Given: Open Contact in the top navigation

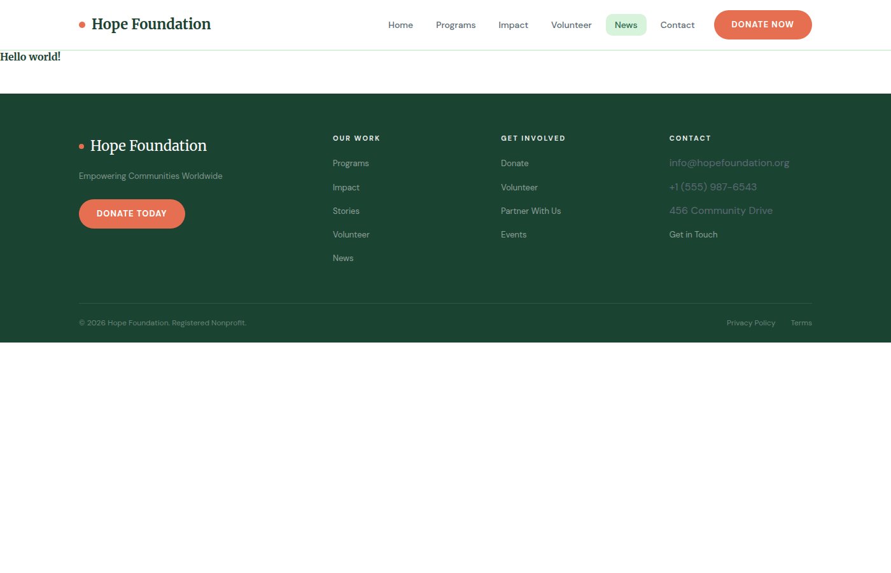Looking at the screenshot, I should (x=677, y=25).
